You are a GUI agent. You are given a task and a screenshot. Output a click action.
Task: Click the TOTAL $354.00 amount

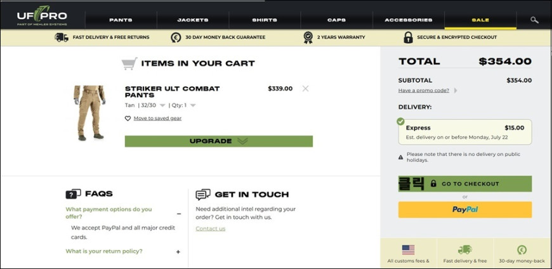pyautogui.click(x=505, y=62)
